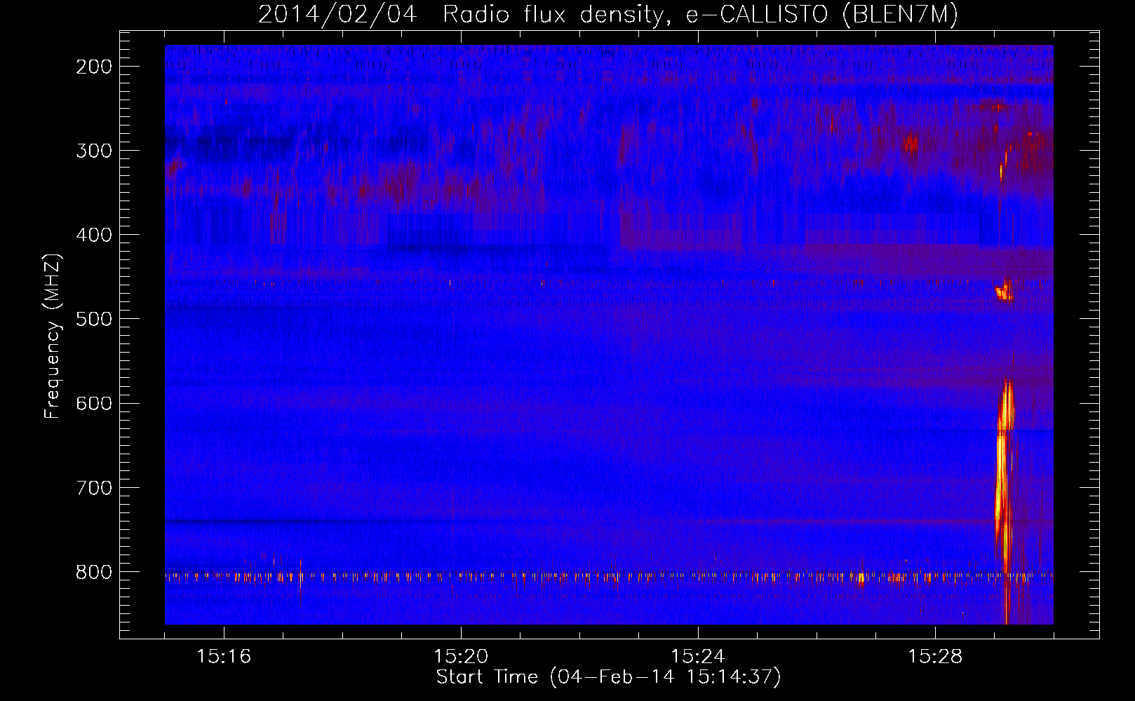Click the "Start Time (04-Feb-14 15:14:37)" axis title
The width and height of the screenshot is (1135, 701).
coord(608,677)
